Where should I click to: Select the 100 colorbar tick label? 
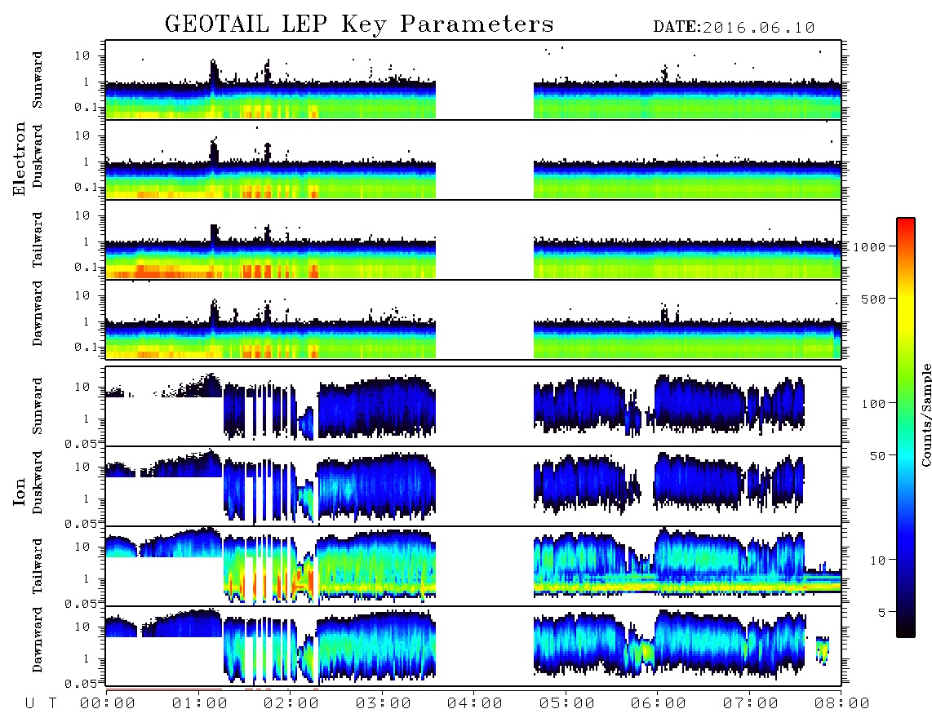tap(874, 404)
